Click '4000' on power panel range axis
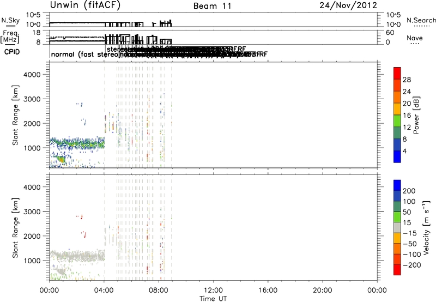436x302 pixels. [32, 74]
